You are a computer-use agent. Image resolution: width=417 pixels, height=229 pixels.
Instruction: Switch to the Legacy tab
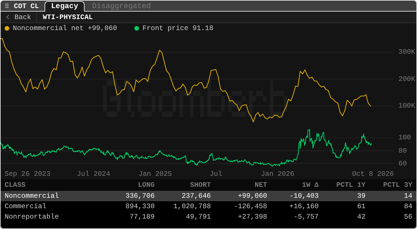click(x=65, y=6)
